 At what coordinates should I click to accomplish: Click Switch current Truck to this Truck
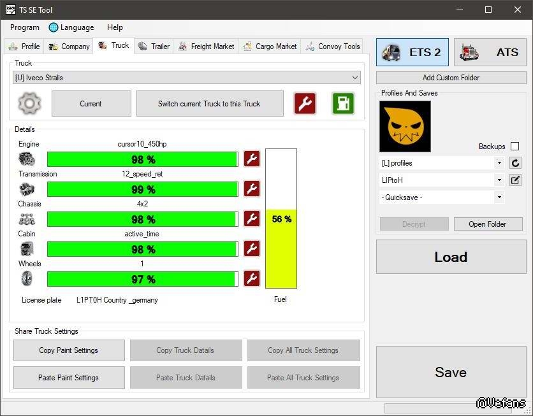(x=210, y=104)
